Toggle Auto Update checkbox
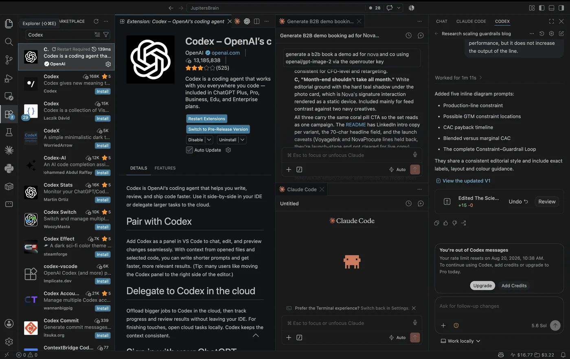This screenshot has width=570, height=359. click(189, 150)
